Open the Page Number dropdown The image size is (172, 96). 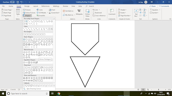[x=124, y=15]
